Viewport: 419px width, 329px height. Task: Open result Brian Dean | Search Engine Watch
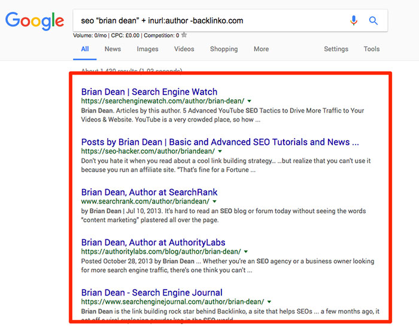click(x=149, y=92)
